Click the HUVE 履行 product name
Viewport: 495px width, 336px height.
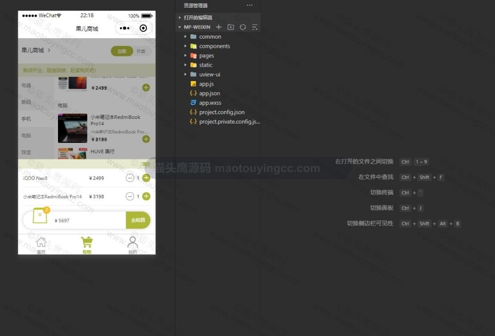pyautogui.click(x=102, y=151)
